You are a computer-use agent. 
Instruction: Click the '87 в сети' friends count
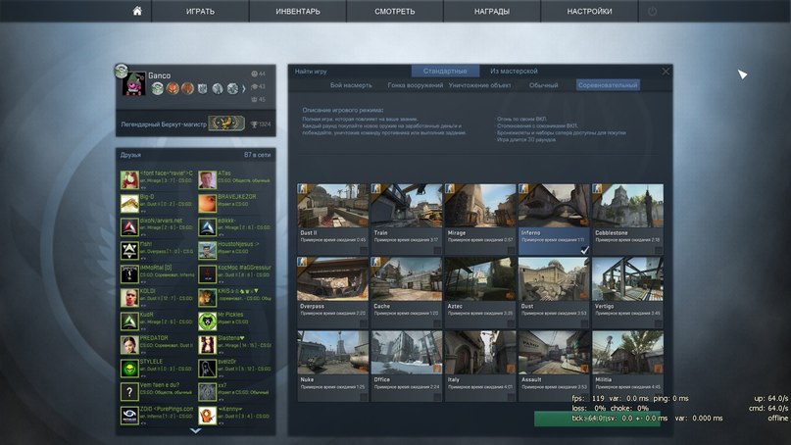(x=257, y=155)
